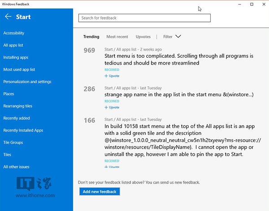
Task: Click the Search for feedback field
Action: (x=144, y=18)
